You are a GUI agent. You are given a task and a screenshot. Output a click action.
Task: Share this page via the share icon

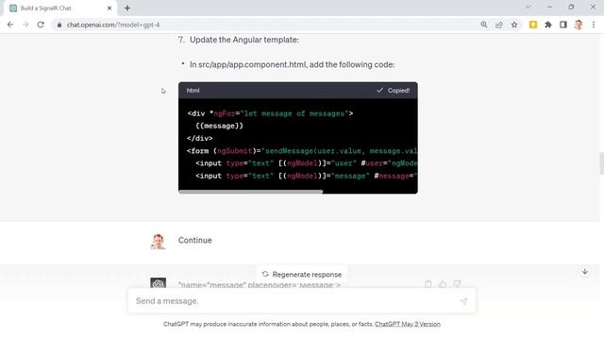pos(499,25)
